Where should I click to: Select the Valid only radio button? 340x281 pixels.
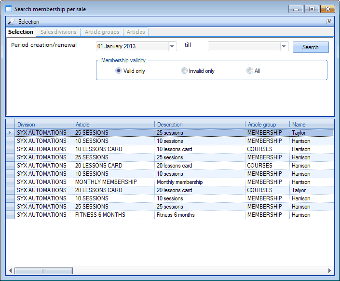click(x=119, y=71)
